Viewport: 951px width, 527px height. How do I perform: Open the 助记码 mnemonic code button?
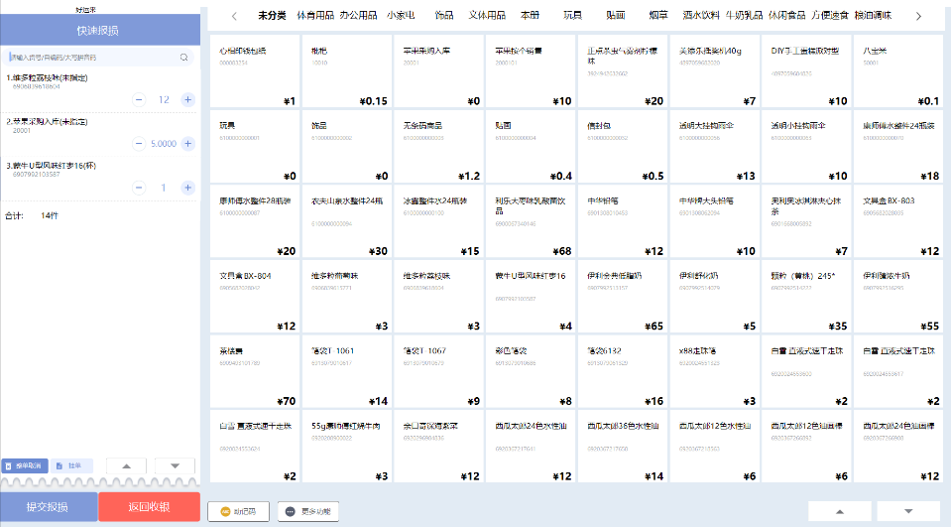(x=238, y=512)
